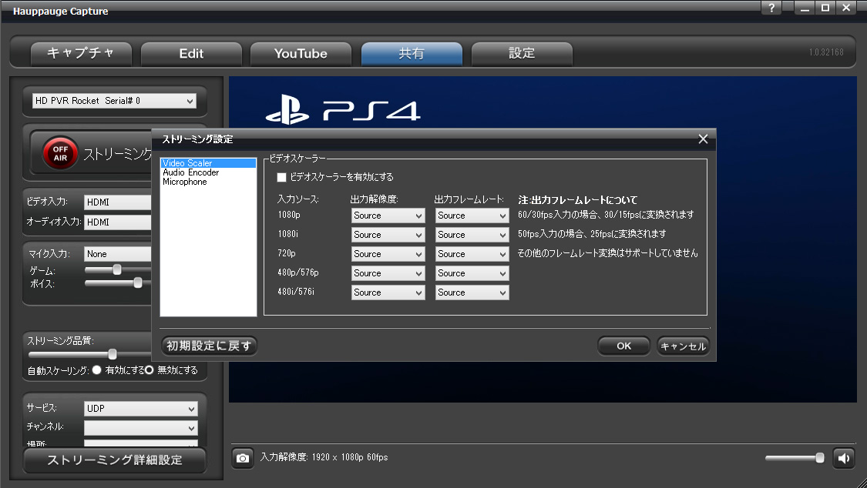This screenshot has height=488, width=867.
Task: Click the OFF AIR streaming button
Action: tap(60, 153)
